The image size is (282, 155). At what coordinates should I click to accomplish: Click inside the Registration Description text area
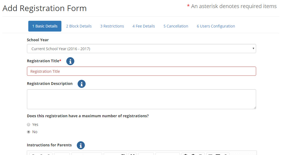click(x=141, y=99)
